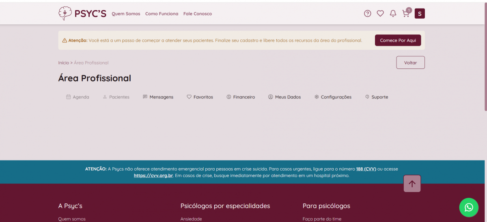Open Quem Somos in top navigation
This screenshot has height=222, width=487.
pos(126,14)
